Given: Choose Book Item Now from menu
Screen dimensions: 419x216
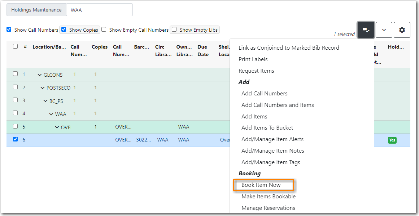Looking at the screenshot, I should coord(261,185).
